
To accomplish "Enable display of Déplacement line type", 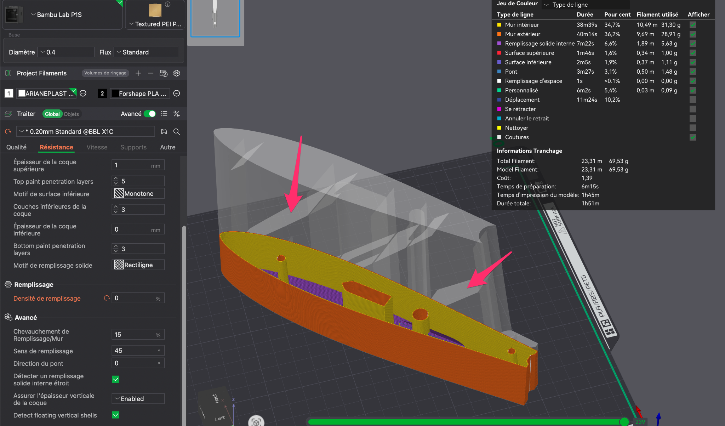I will (693, 100).
